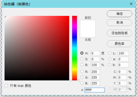Select the Lab b radio button
137x97 pixels.
point(109,65)
